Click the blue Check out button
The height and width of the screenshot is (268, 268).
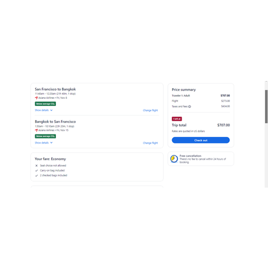coord(201,140)
